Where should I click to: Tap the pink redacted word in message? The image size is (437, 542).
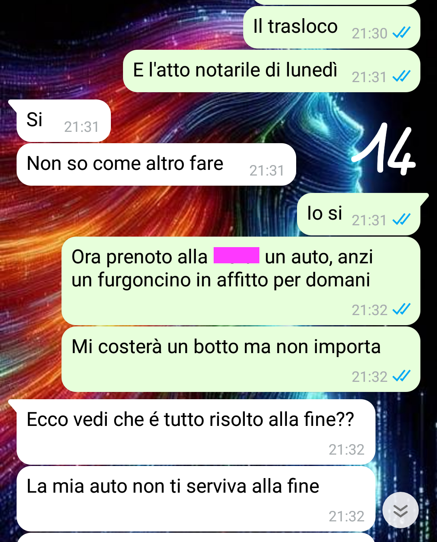(x=236, y=256)
